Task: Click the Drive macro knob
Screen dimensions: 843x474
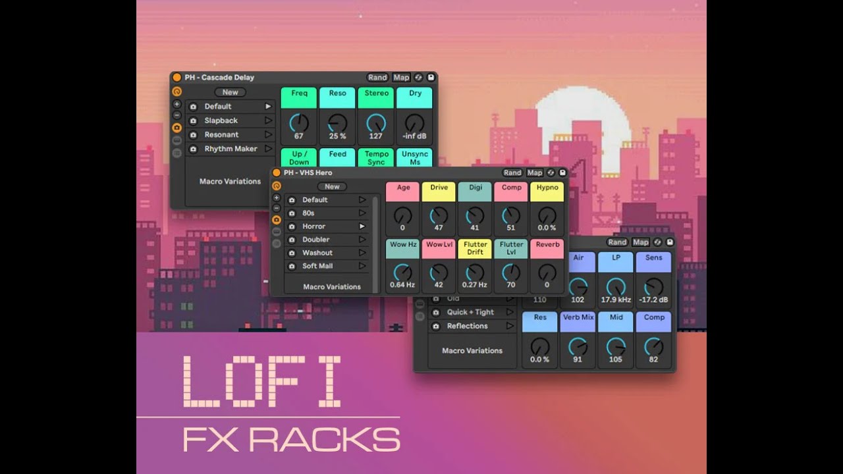Action: pos(439,215)
